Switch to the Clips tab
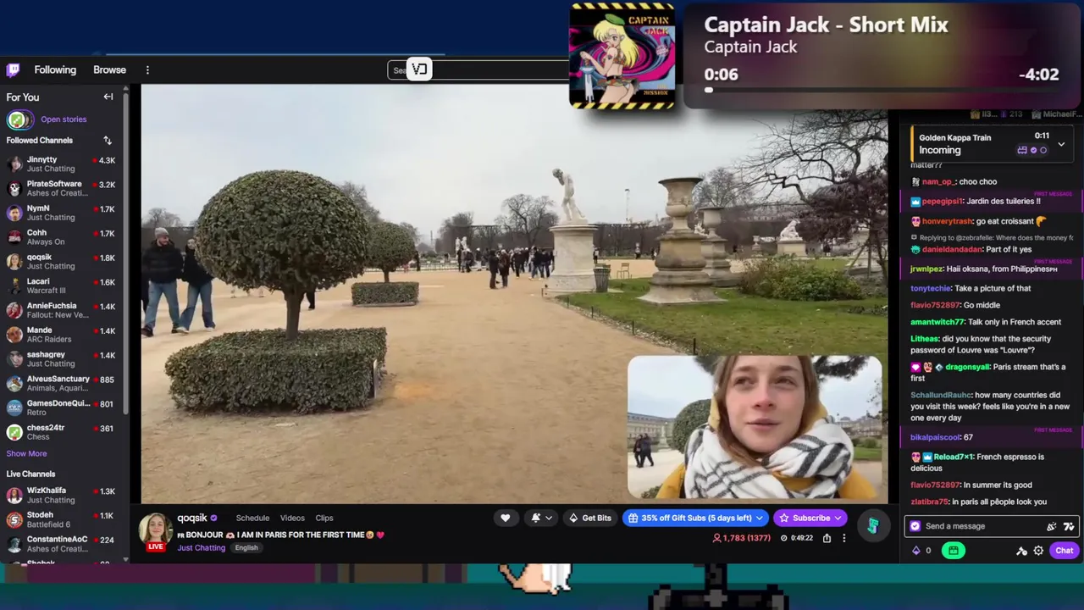Image resolution: width=1084 pixels, height=610 pixels. (x=324, y=518)
